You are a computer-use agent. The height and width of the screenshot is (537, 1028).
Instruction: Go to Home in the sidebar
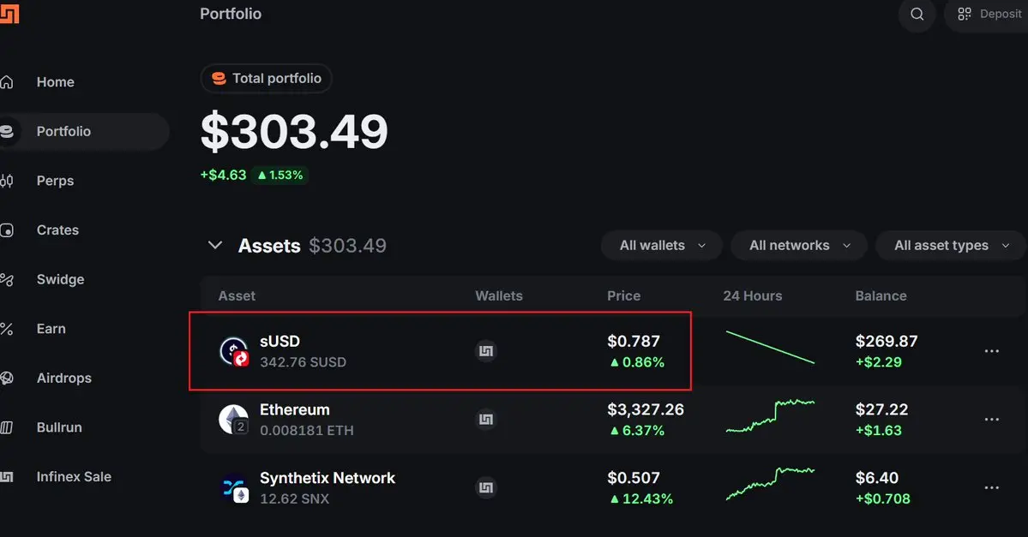click(x=55, y=82)
